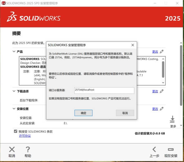Click the 摘要 heading
Viewport: 184px width, 162px height.
(17, 33)
